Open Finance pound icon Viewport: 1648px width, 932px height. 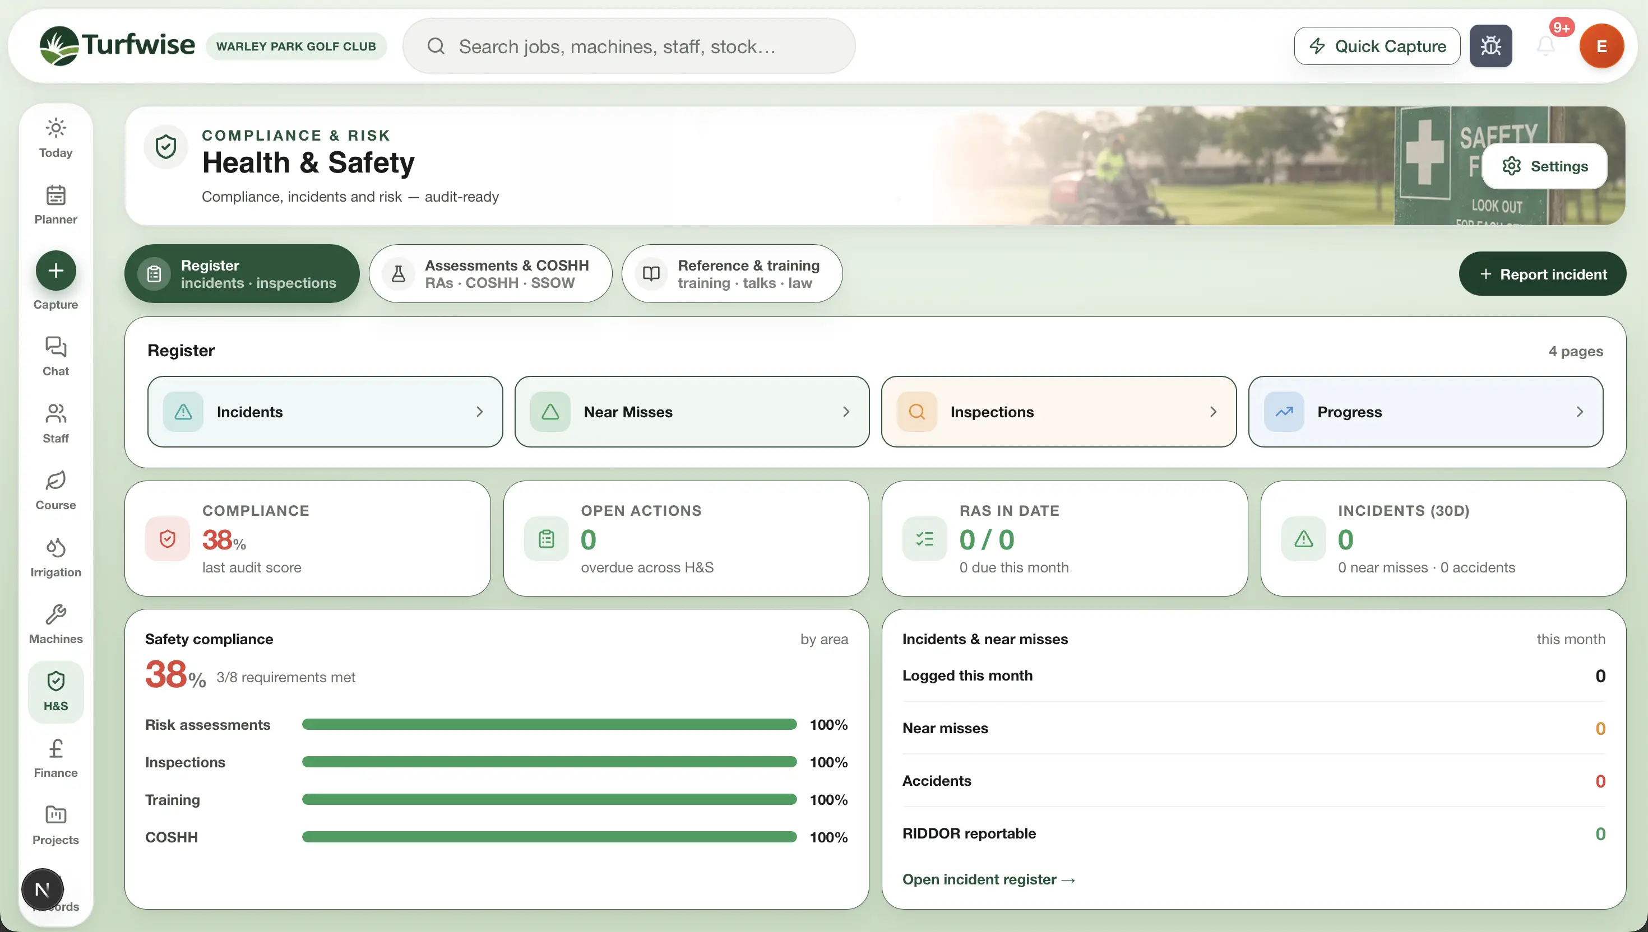coord(55,748)
